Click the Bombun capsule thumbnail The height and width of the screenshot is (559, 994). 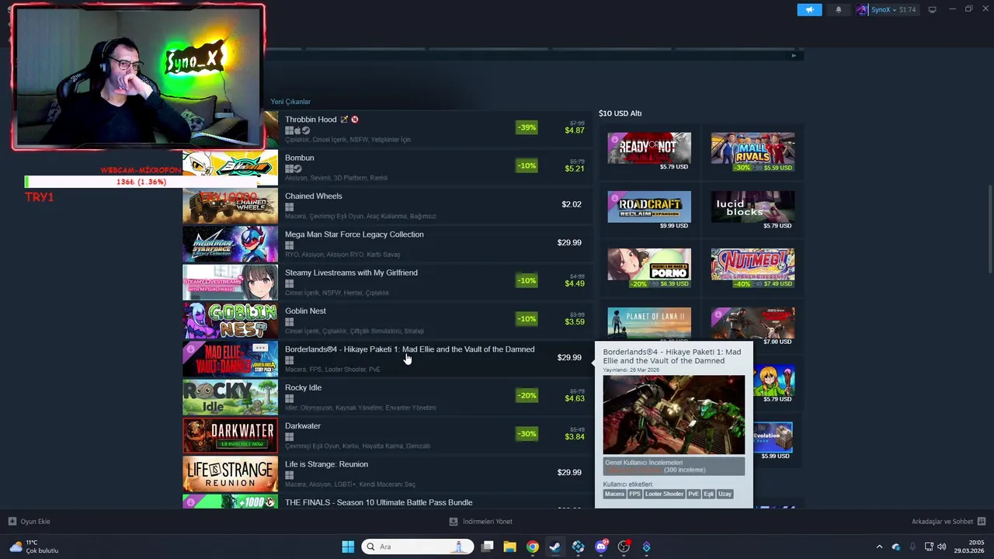pos(230,166)
